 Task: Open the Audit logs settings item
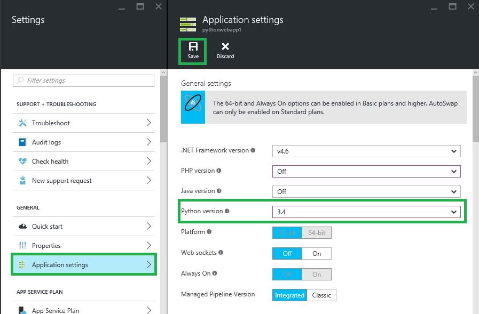click(83, 142)
